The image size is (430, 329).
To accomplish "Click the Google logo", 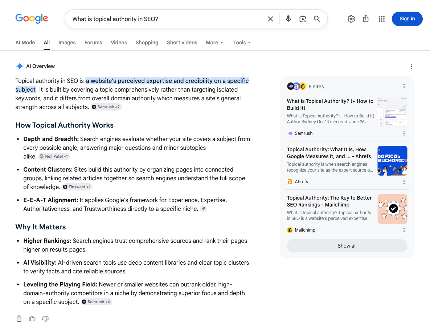I will tap(32, 19).
